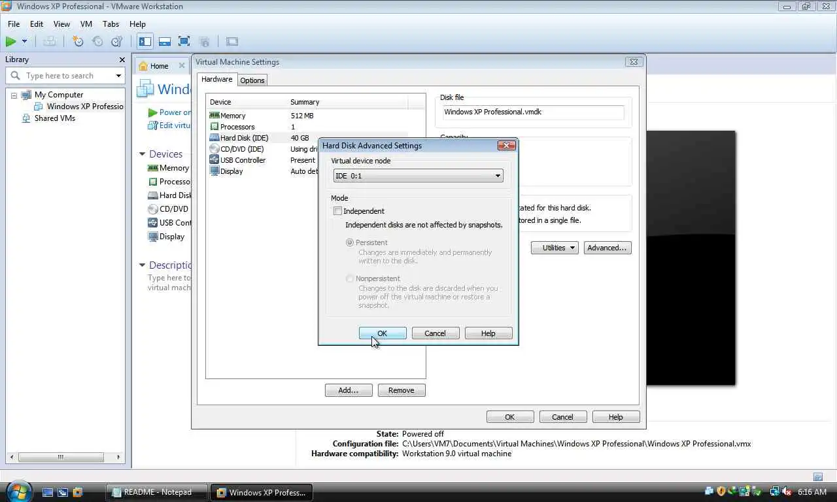Click the Remove hardware button
Viewport: 837px width, 502px height.
coord(401,390)
